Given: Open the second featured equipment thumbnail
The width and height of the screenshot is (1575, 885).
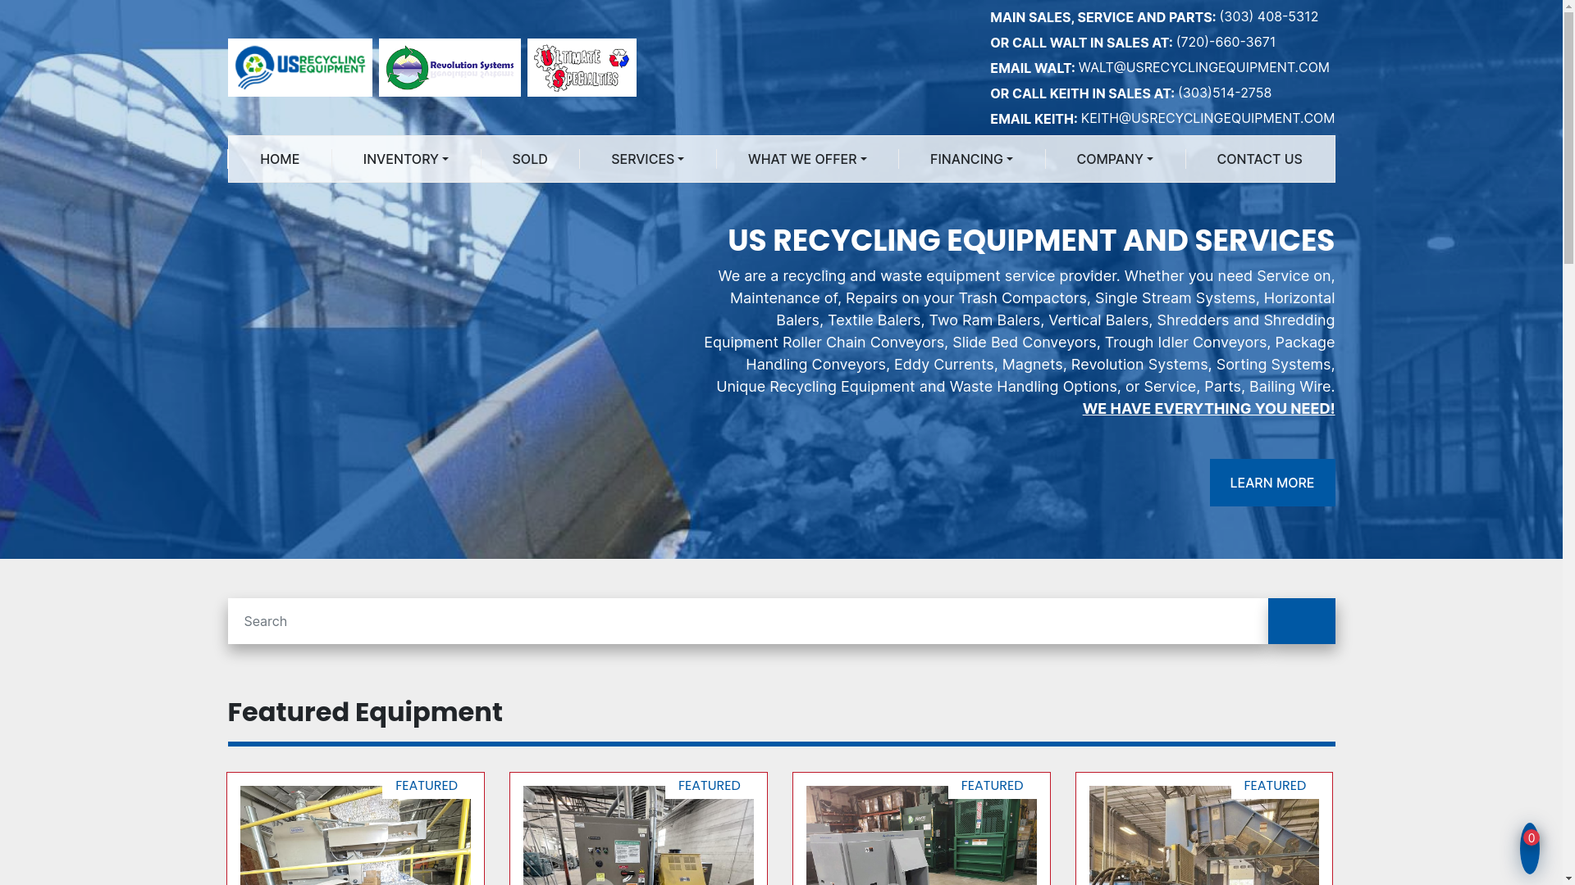Looking at the screenshot, I should 638,836.
